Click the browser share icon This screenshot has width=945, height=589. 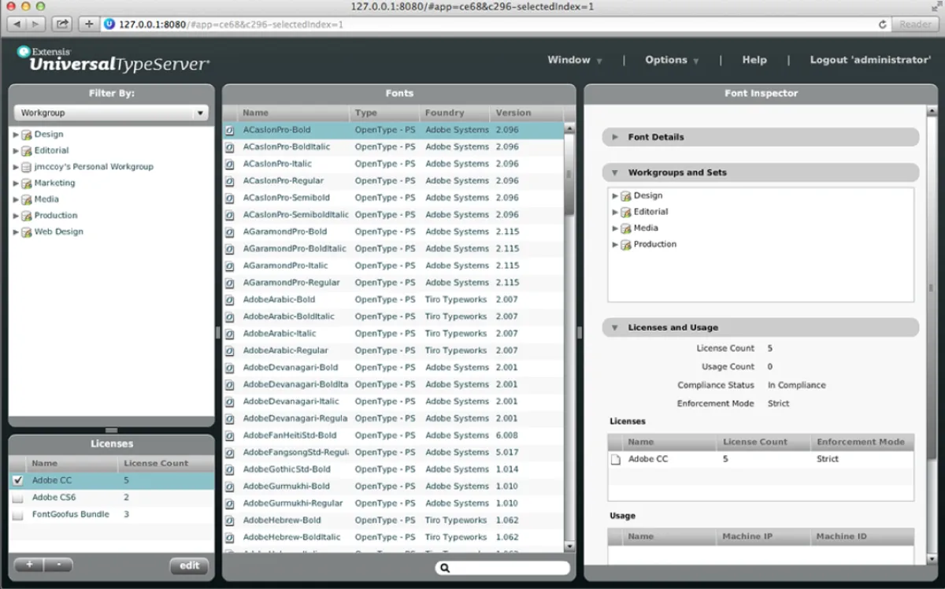pyautogui.click(x=62, y=24)
